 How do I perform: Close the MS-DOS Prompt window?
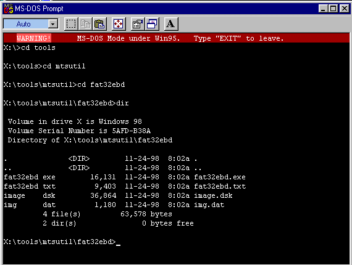tap(344, 9)
